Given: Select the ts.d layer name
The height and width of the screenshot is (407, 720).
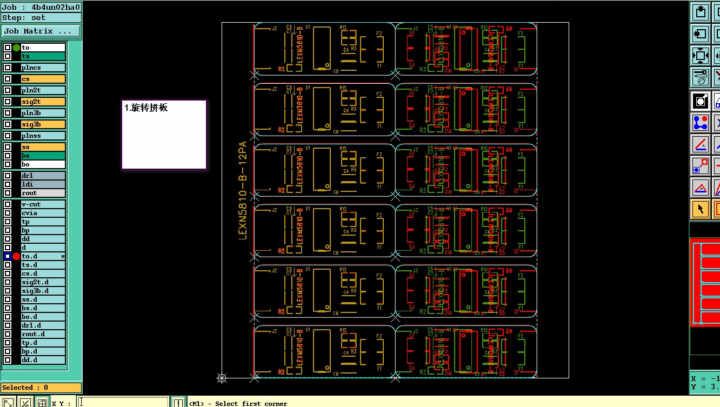Looking at the screenshot, I should point(43,265).
